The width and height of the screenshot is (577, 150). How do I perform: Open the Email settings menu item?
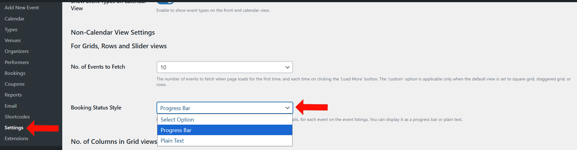(x=11, y=106)
